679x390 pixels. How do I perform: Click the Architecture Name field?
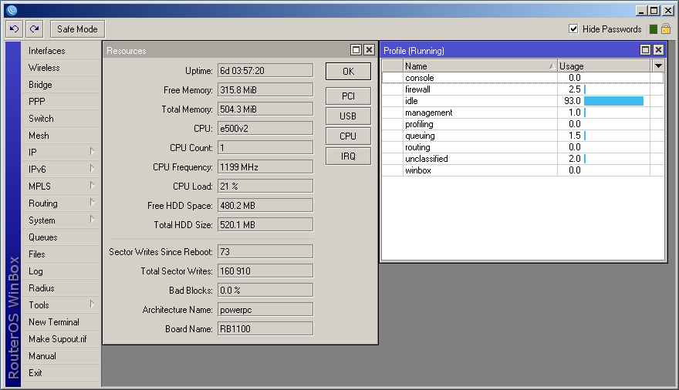(x=265, y=310)
